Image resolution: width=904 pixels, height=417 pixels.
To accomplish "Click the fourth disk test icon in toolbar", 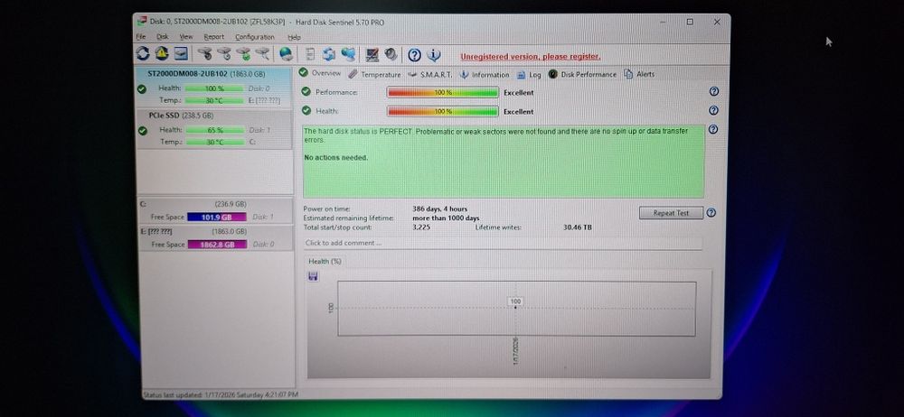I will coord(262,54).
